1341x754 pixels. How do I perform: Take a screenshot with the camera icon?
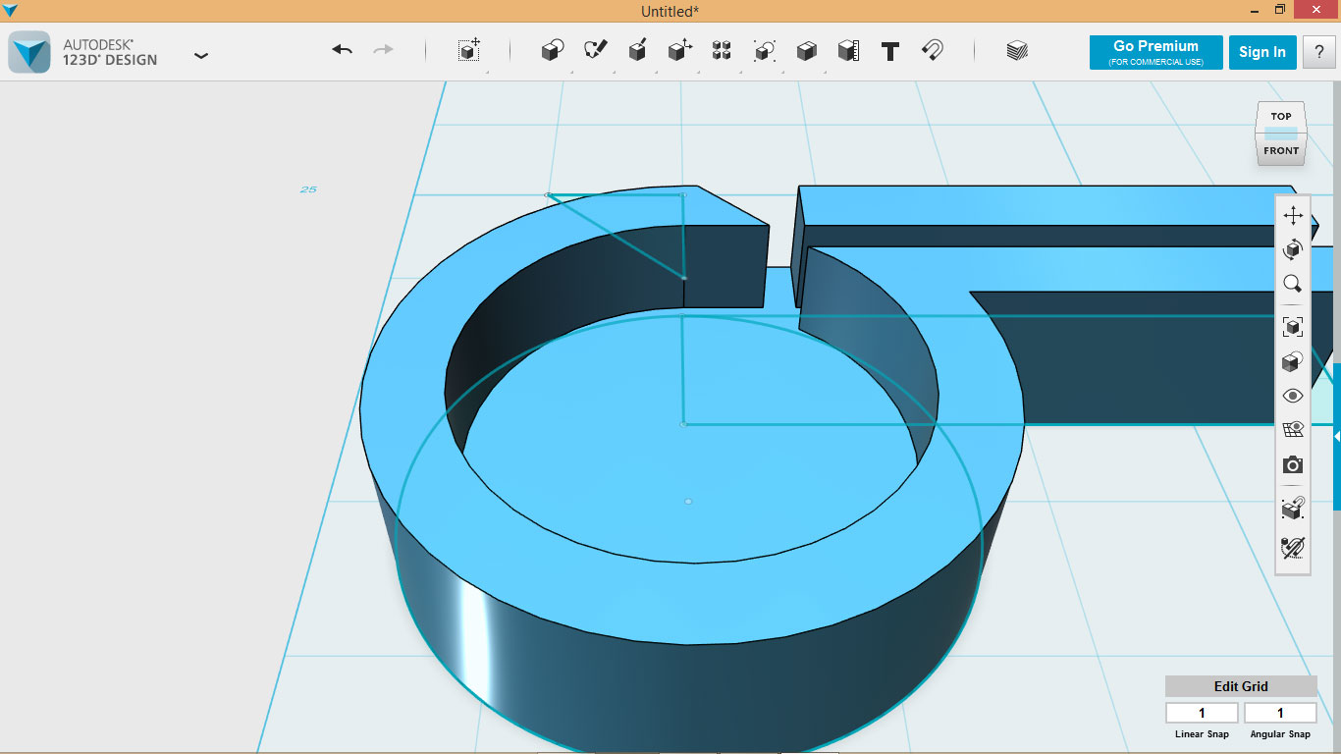(x=1293, y=464)
